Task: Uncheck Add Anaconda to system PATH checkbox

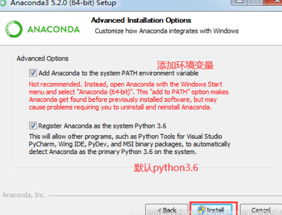Action: 33,73
